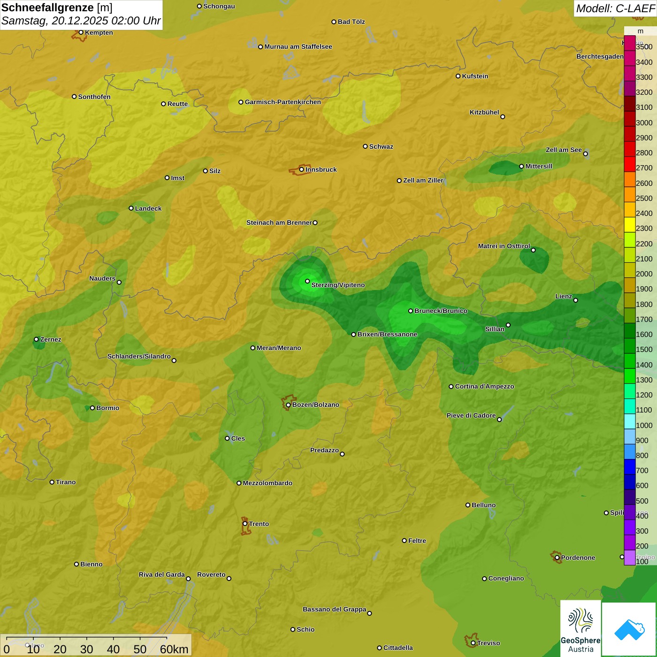This screenshot has width=657, height=657.
Task: Click the Matrei in Osttirol location dot
Action: (x=533, y=250)
